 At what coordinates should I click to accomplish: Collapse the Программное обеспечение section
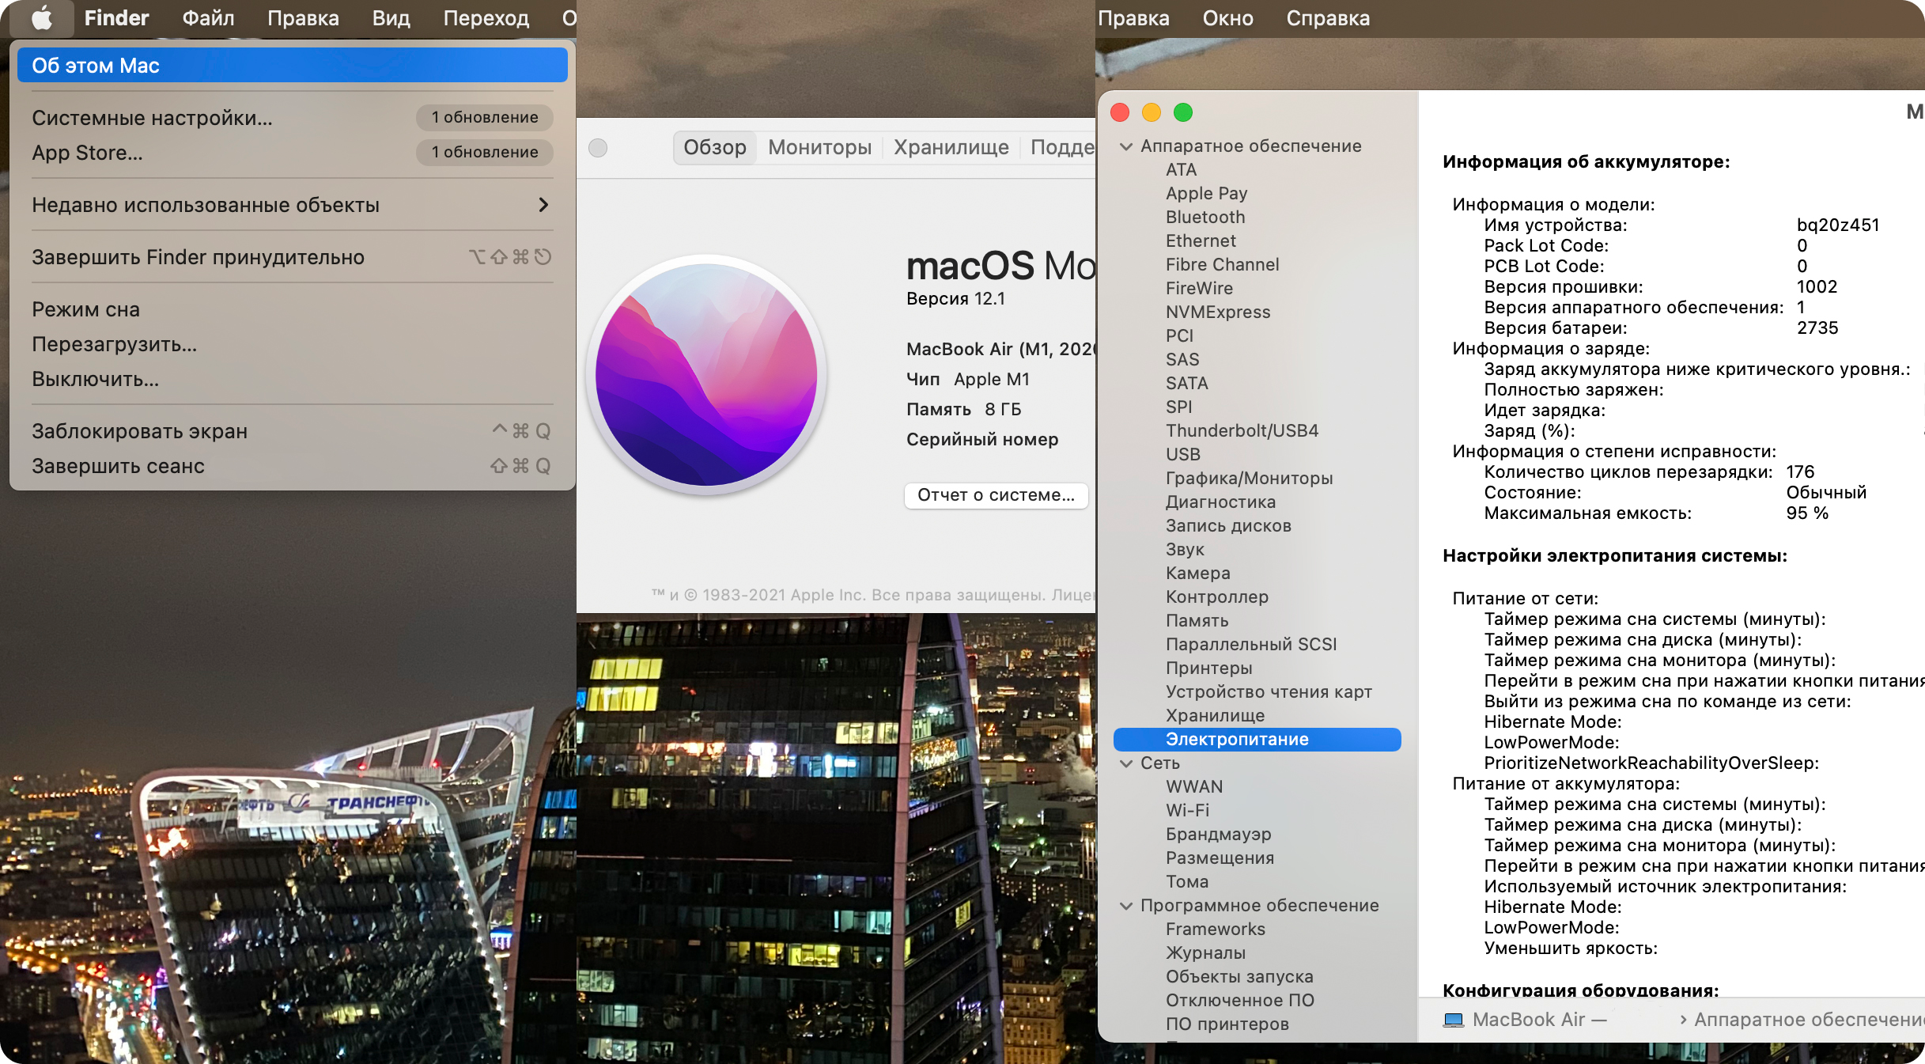(1126, 906)
